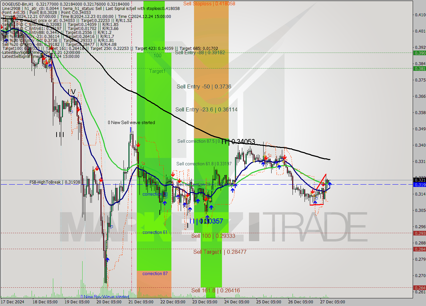Screen dimensions: 426x306
Task: Click the 0.270 price axis label
Action: pos(420,275)
